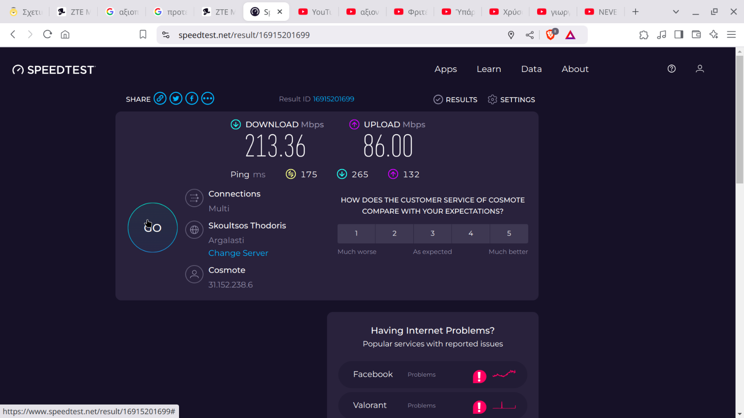Click the download speed 213.36 value

[x=275, y=146]
